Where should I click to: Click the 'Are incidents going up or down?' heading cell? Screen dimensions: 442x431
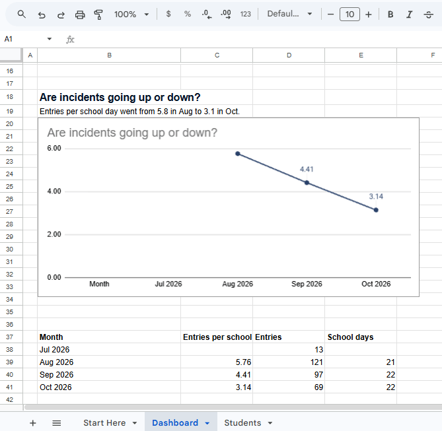click(120, 97)
